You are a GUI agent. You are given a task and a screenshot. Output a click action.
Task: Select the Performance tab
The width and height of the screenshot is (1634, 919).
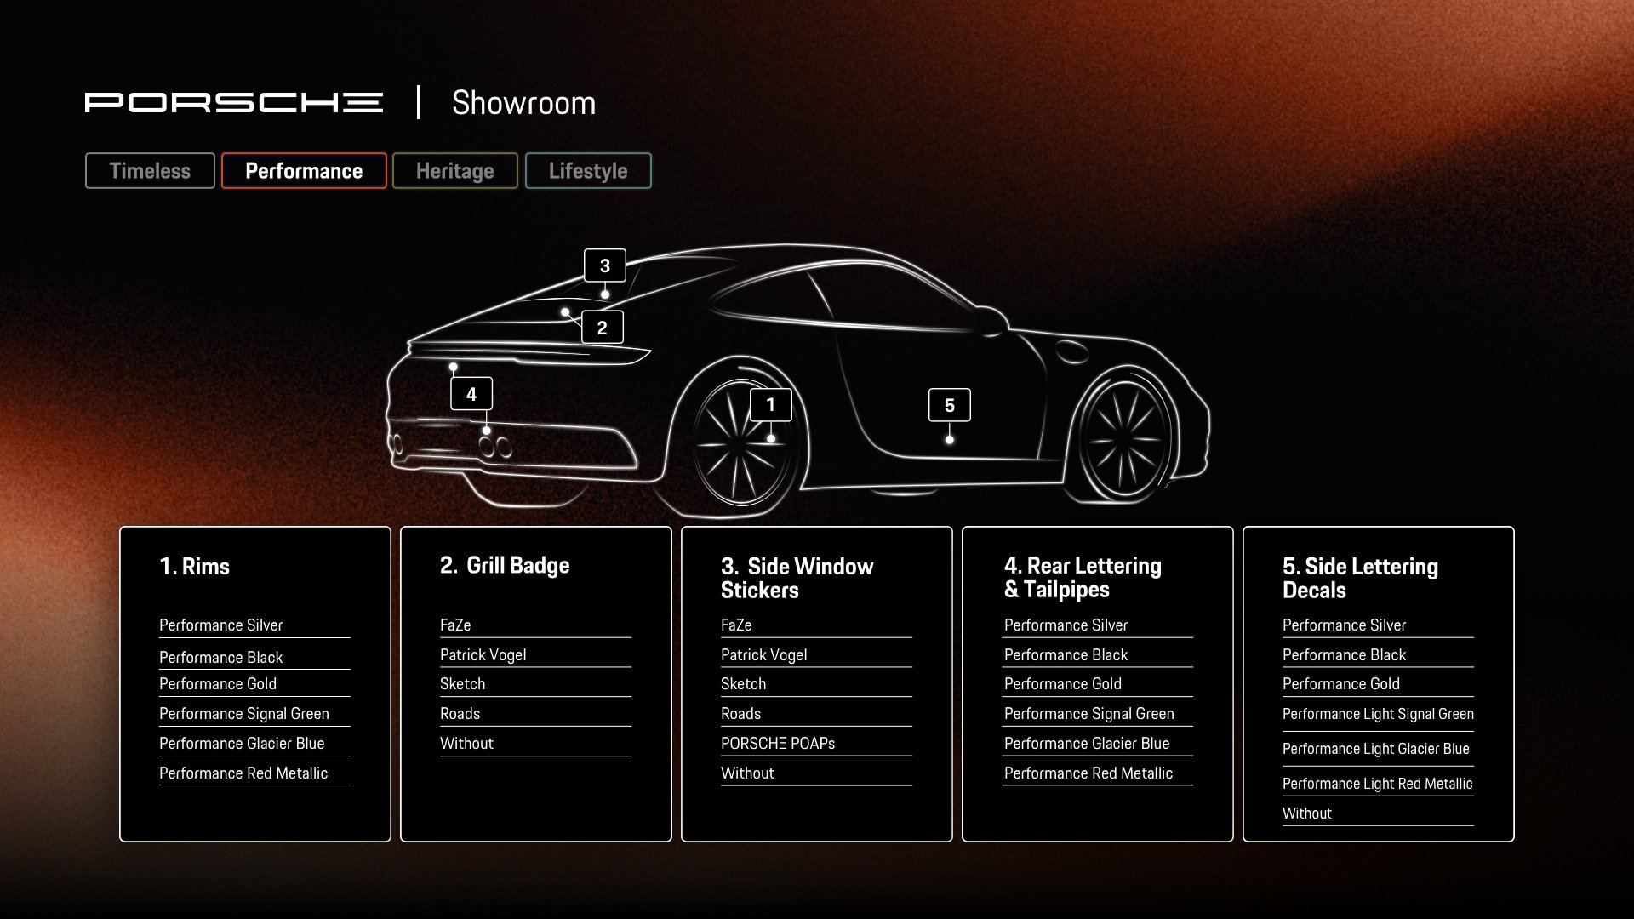point(304,171)
